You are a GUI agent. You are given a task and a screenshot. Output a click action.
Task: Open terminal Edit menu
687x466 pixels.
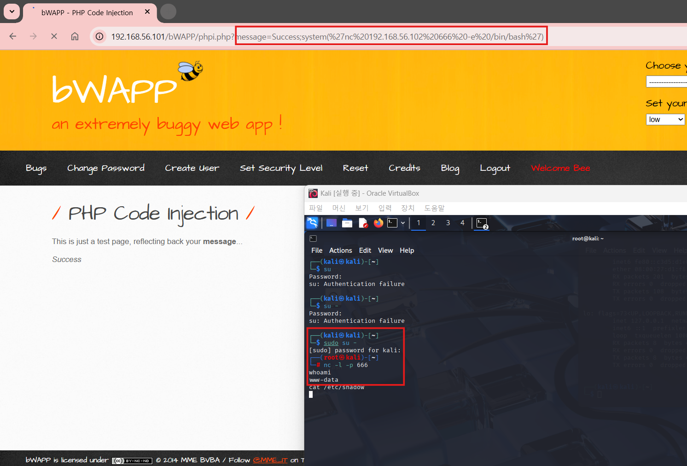coord(365,250)
